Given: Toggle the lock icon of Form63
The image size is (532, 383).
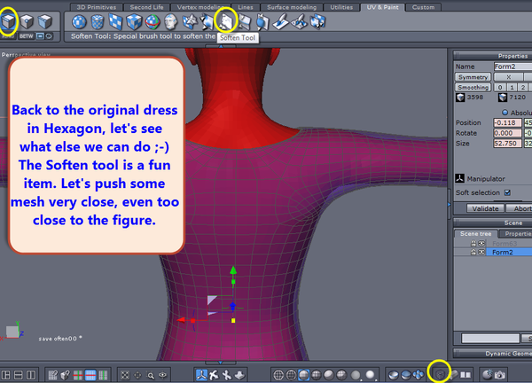Looking at the screenshot, I should pos(473,243).
